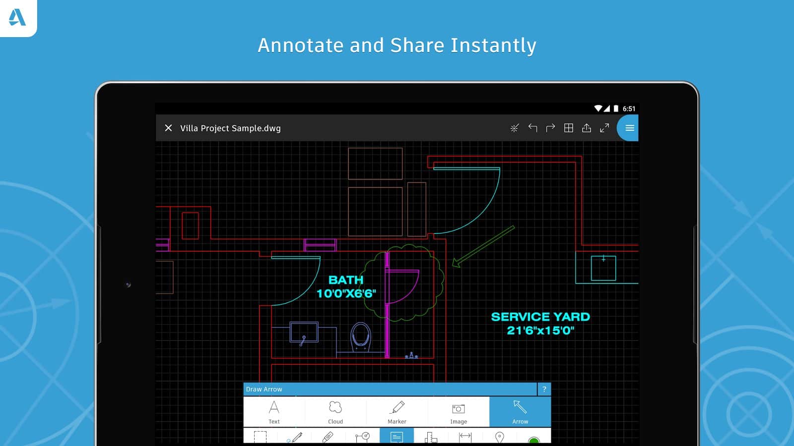Tap the green color circle
The width and height of the screenshot is (794, 446).
click(534, 440)
